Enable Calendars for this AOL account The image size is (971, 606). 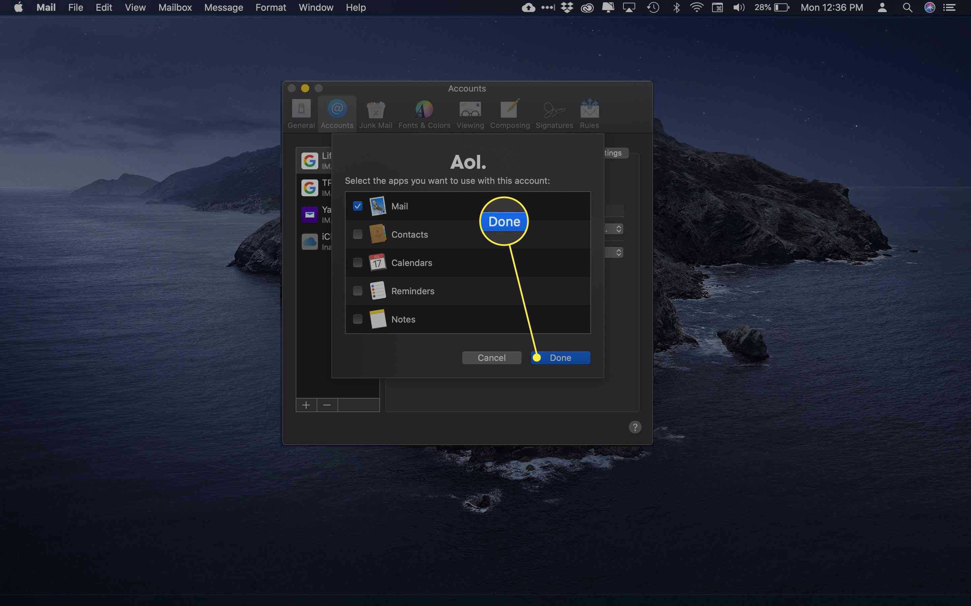[357, 263]
